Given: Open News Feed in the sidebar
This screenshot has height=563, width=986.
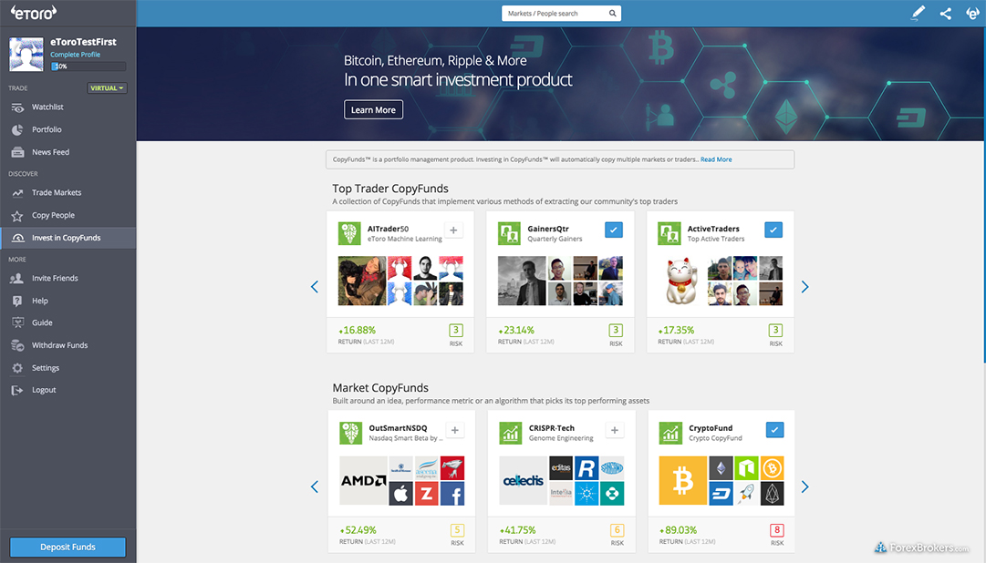Looking at the screenshot, I should [x=67, y=152].
